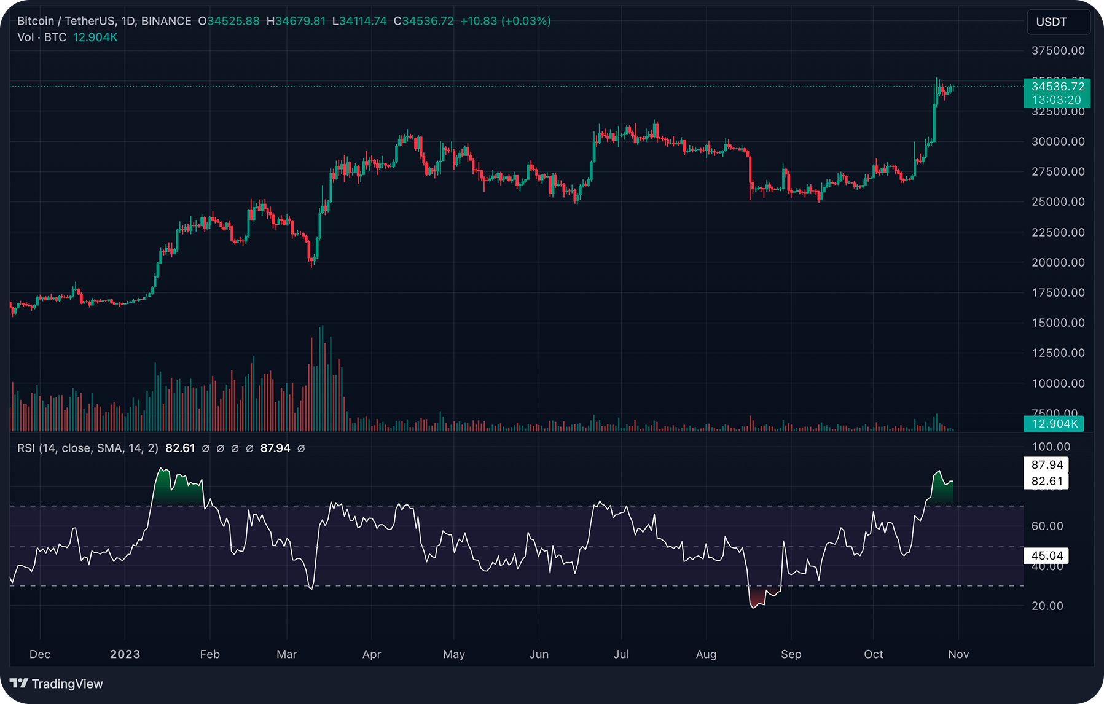The height and width of the screenshot is (704, 1104).
Task: Click the RSI legend value 82.61
Action: [x=180, y=448]
